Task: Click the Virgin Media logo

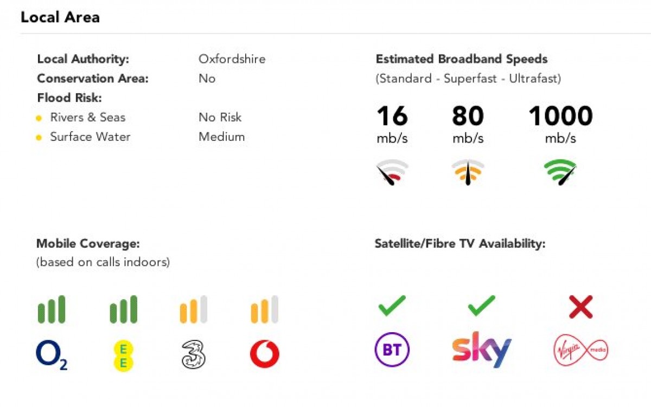Action: pos(580,350)
